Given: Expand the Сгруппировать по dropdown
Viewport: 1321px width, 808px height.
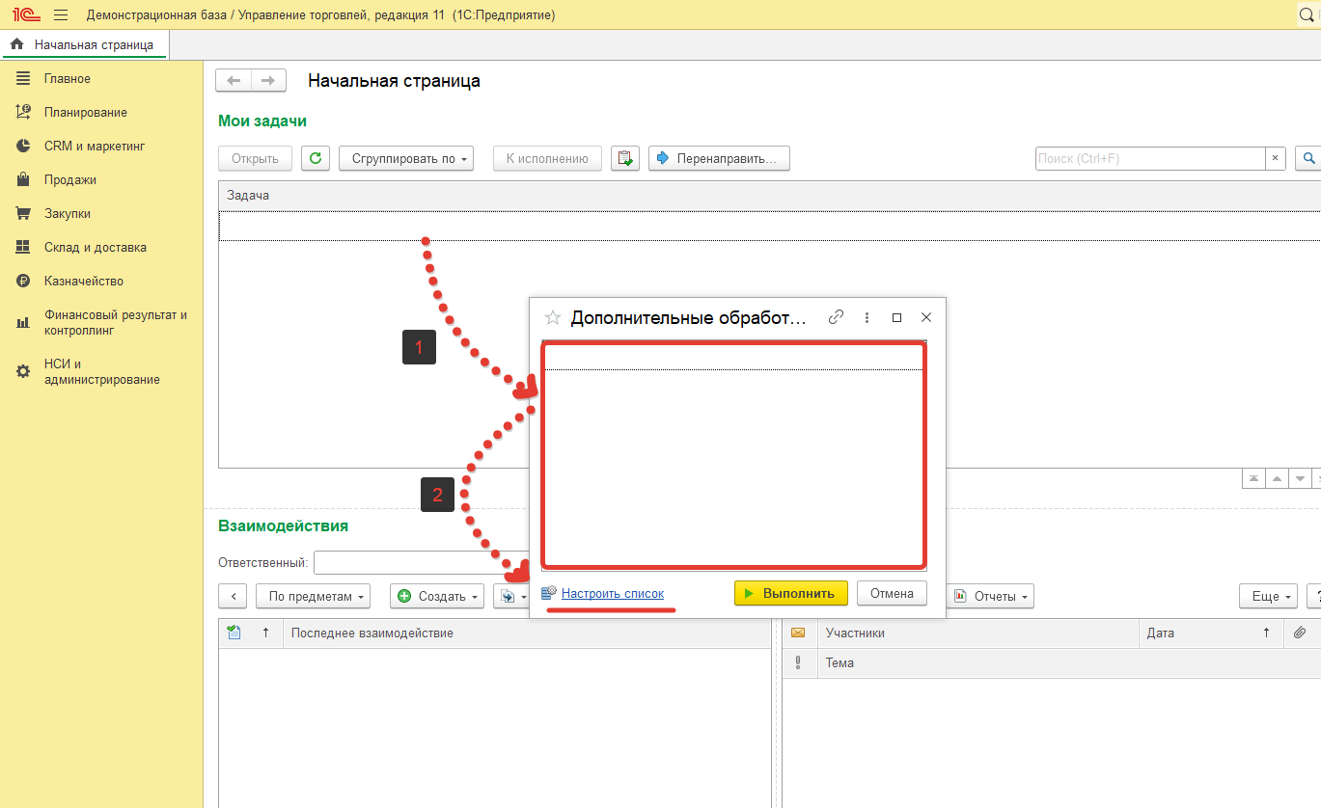Looking at the screenshot, I should tap(406, 159).
